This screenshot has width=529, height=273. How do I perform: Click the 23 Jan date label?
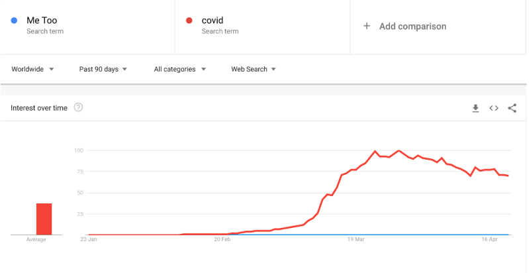point(89,240)
